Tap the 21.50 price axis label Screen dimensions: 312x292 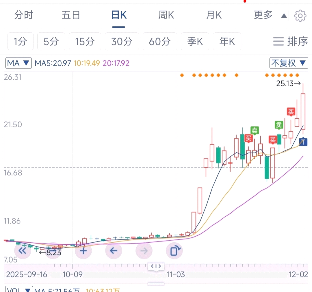[x=13, y=124]
